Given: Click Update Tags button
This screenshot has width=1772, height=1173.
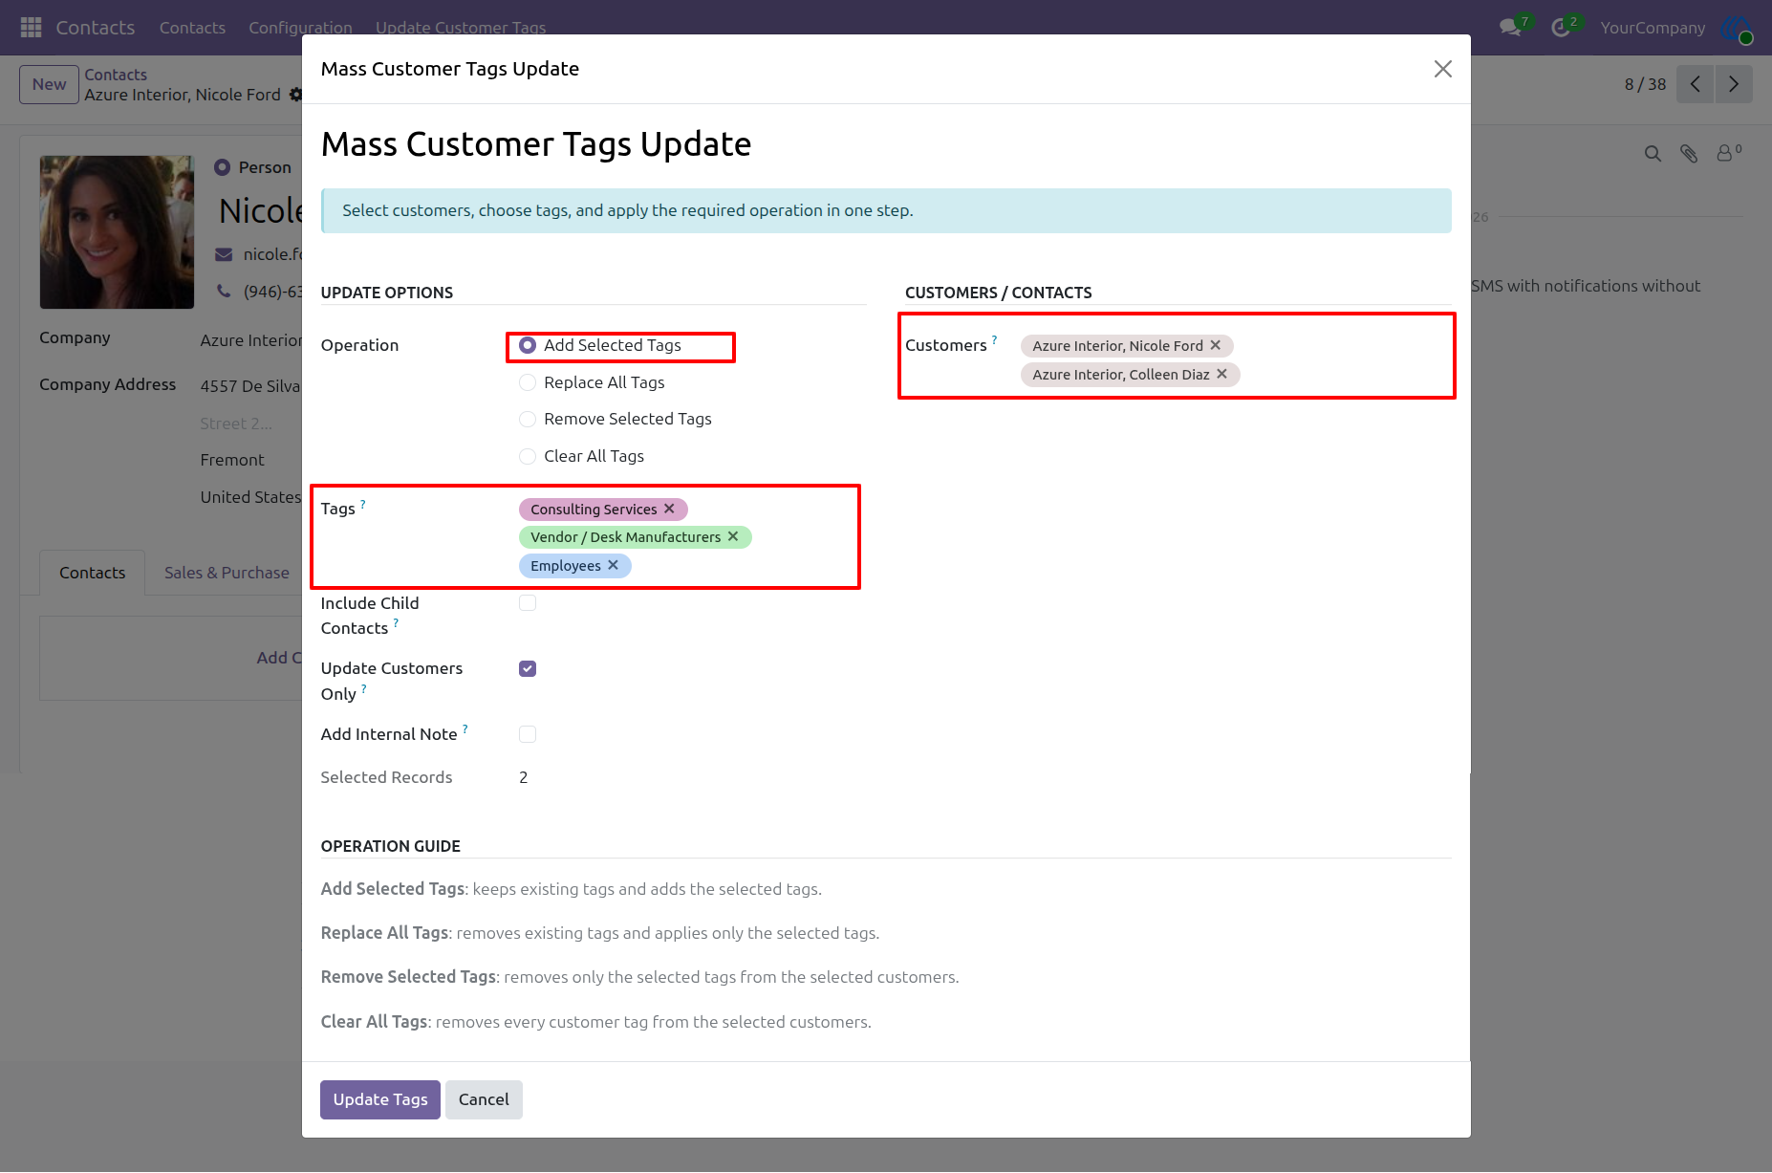Looking at the screenshot, I should 380,1099.
